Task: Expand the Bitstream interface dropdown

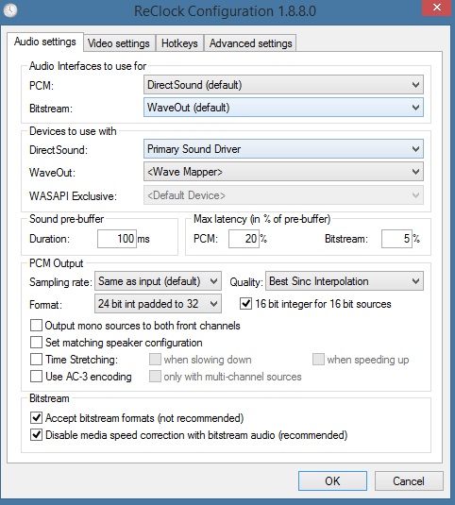Action: point(283,108)
